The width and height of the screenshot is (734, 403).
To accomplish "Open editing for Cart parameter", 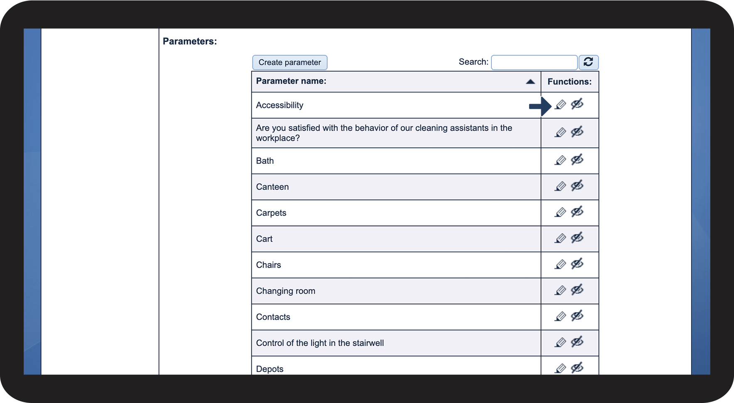I will [560, 239].
